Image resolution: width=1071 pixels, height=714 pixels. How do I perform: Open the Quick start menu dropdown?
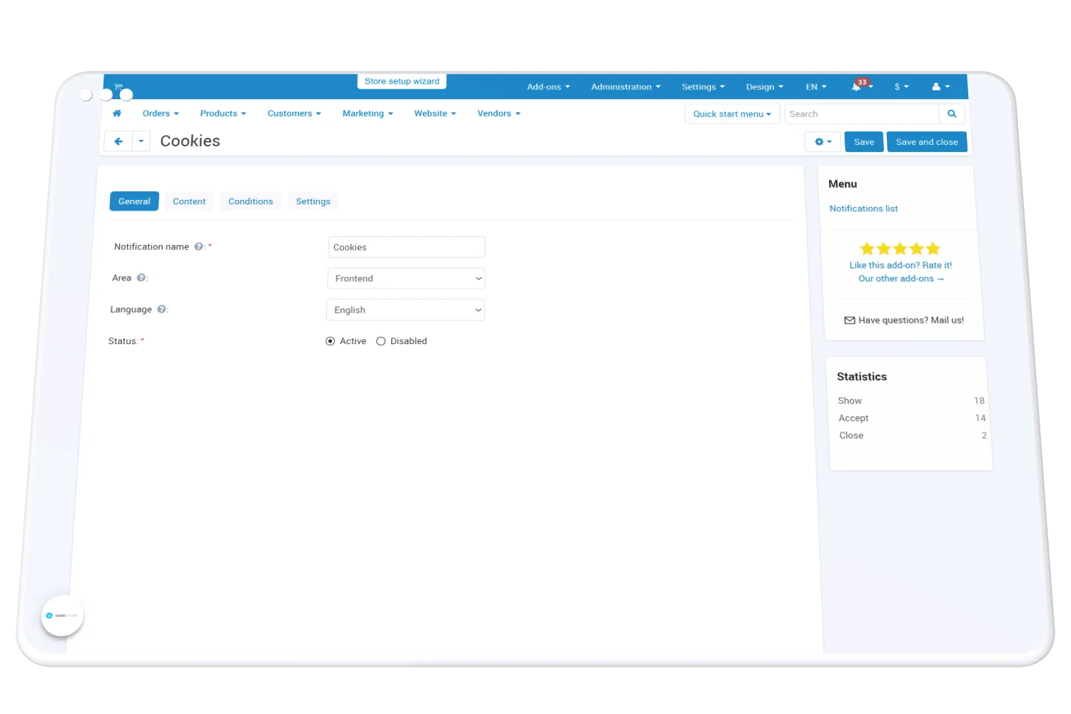(732, 114)
